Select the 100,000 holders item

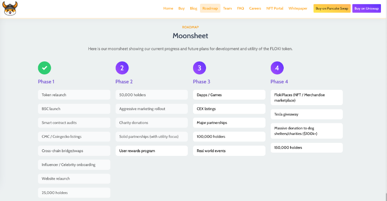229,136
